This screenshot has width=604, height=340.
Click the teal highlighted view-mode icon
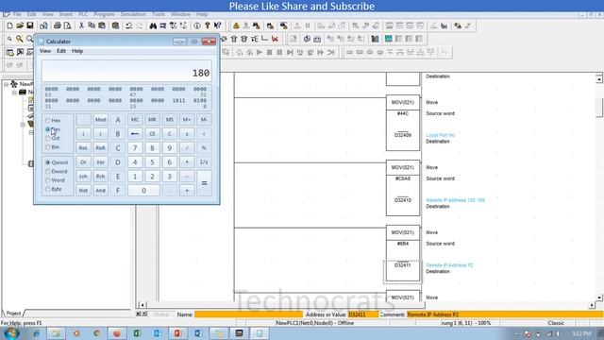pyautogui.click(x=388, y=39)
